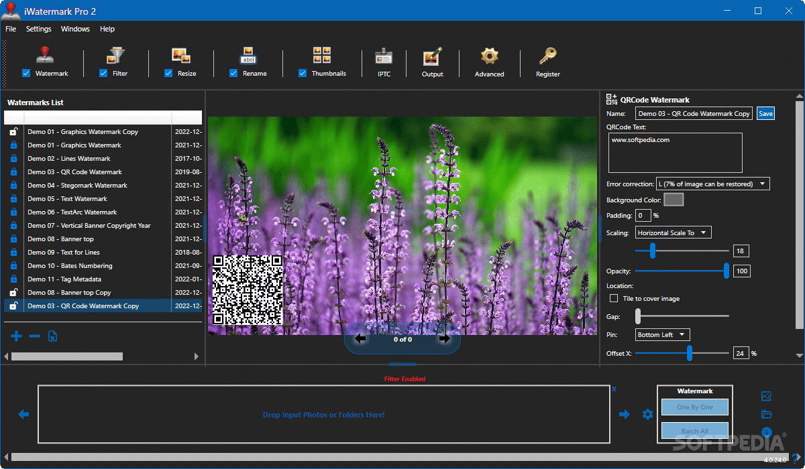The width and height of the screenshot is (805, 469).
Task: Open the Settings menu
Action: coord(39,29)
